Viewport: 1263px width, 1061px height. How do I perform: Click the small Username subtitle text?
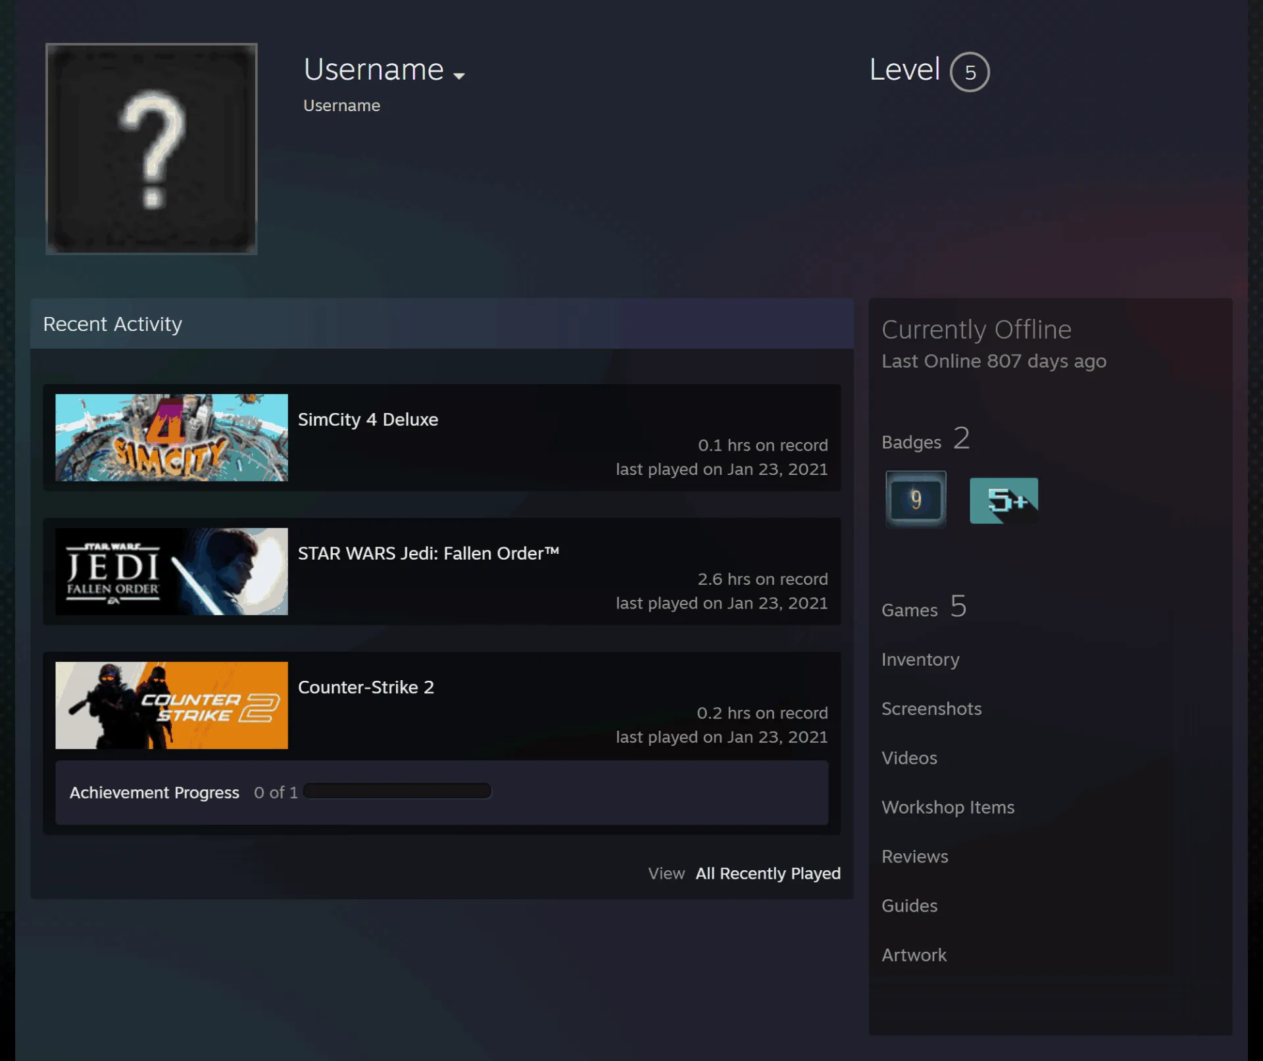coord(341,106)
